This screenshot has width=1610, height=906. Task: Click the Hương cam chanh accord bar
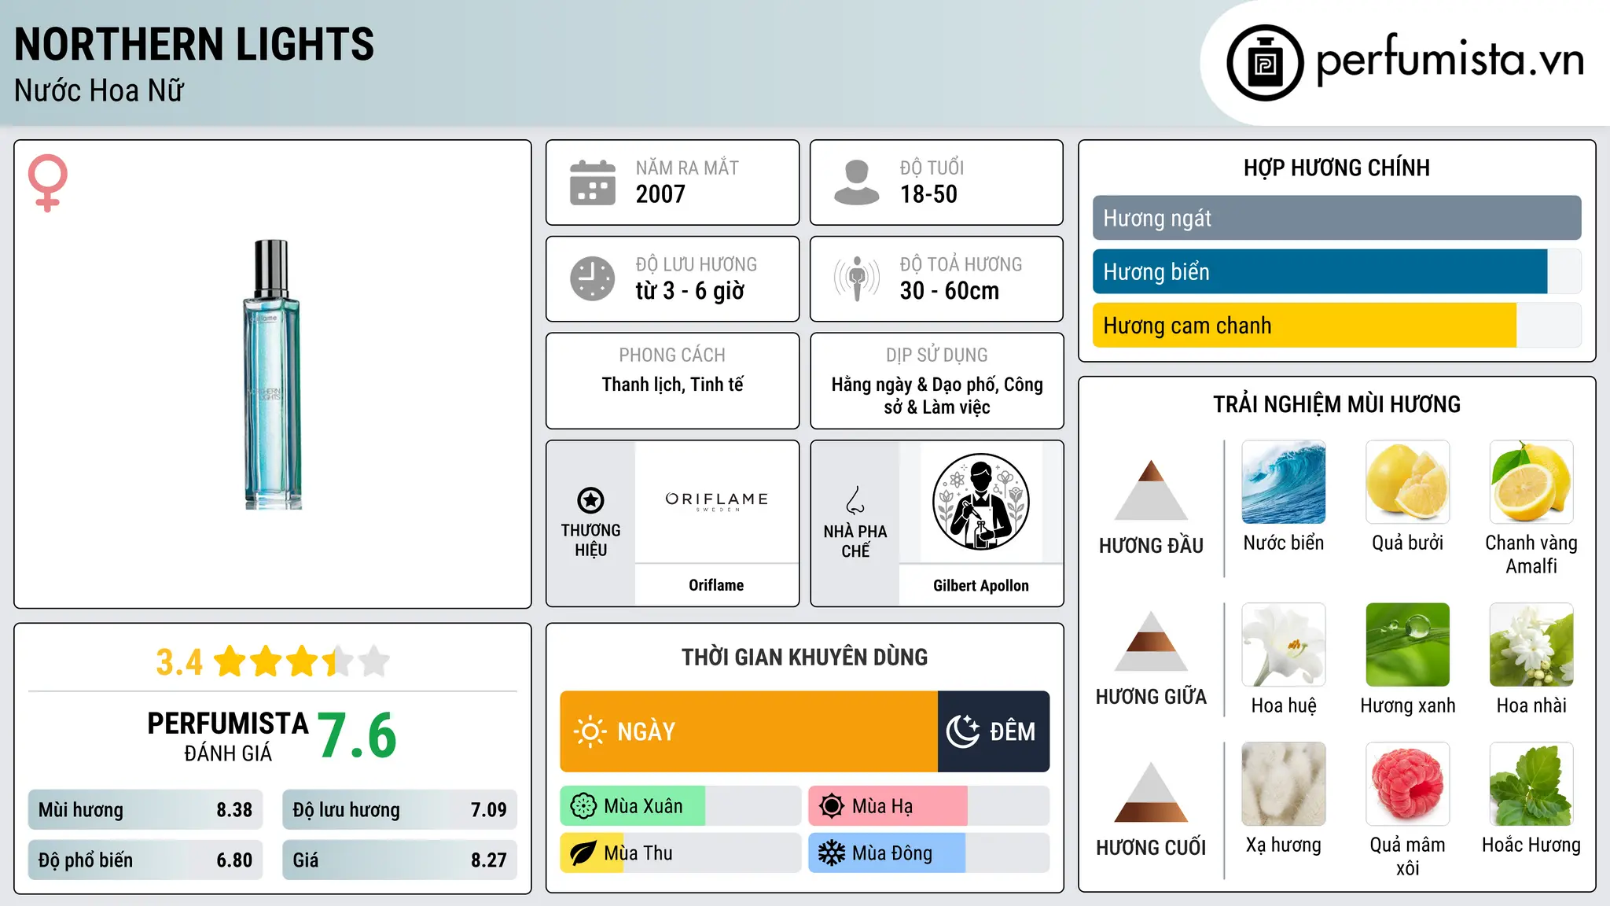point(1336,325)
